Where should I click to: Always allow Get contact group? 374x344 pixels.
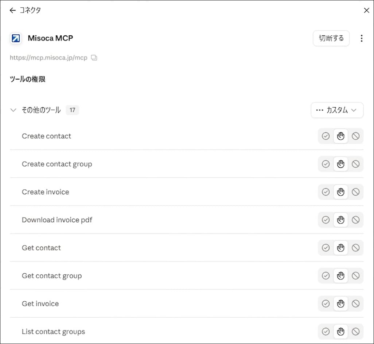326,276
